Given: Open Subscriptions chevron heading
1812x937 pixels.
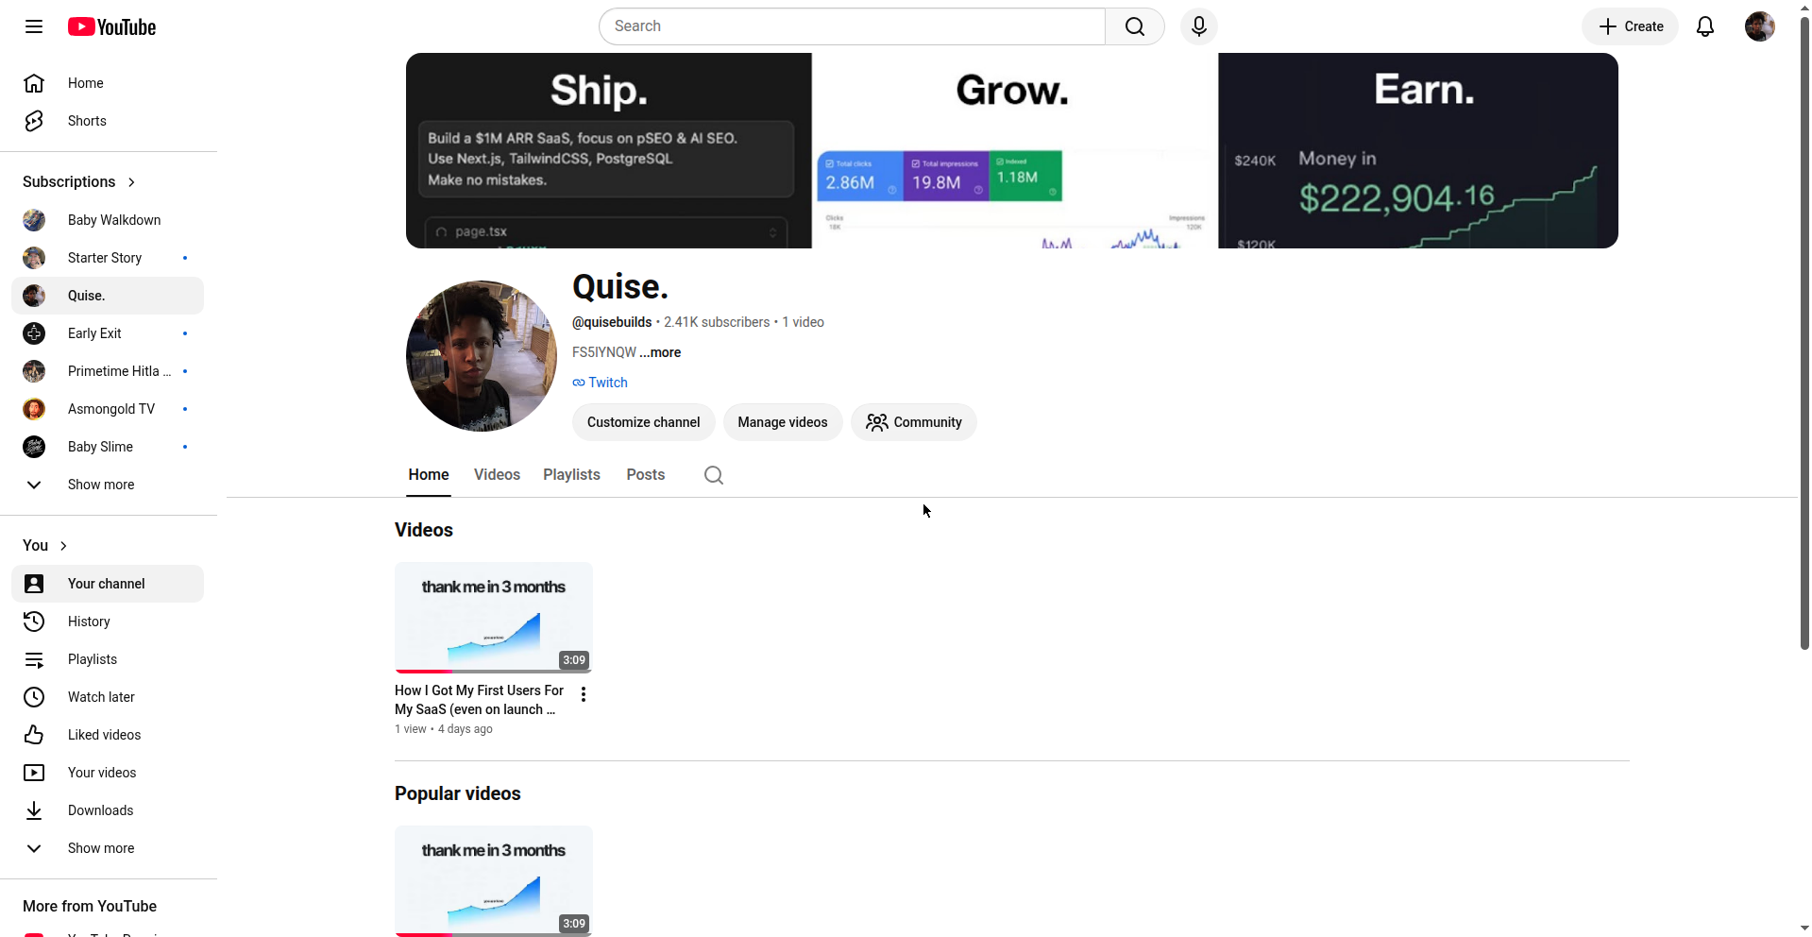Looking at the screenshot, I should (79, 181).
